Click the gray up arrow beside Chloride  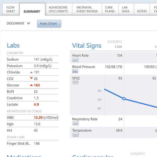pos(31,72)
